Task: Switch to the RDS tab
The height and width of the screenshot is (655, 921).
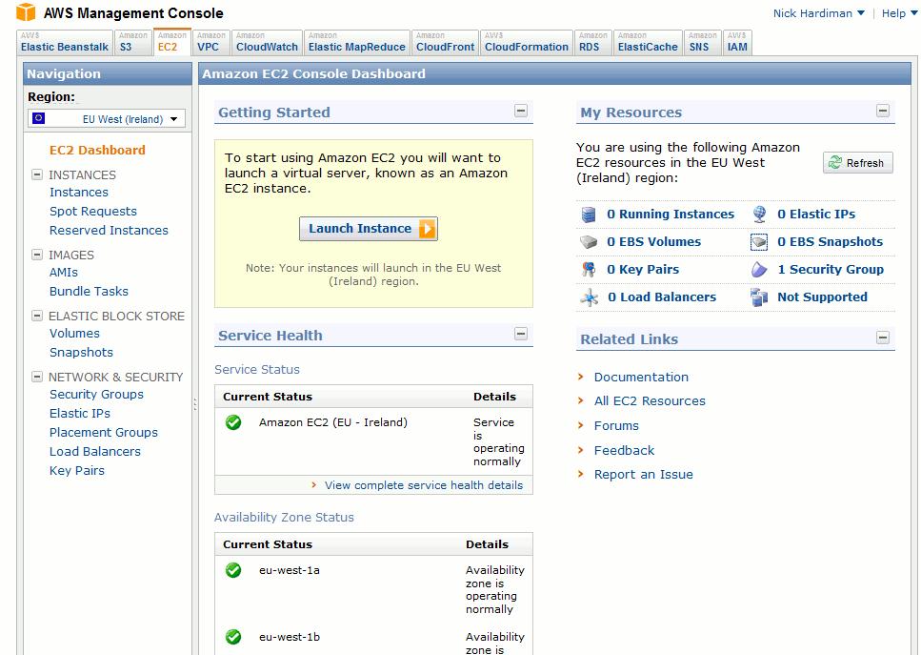Action: click(x=593, y=42)
